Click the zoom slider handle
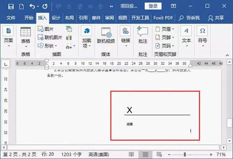This screenshot has height=159, width=233. 185,154
